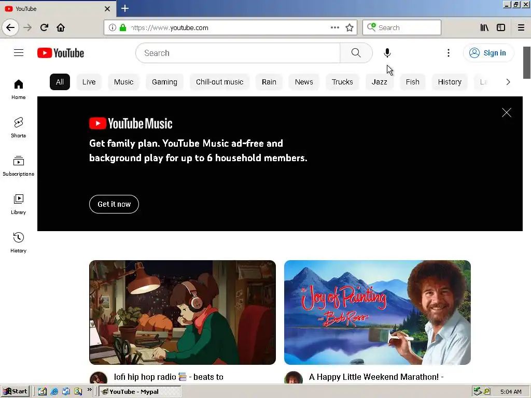Open page actions three-dot menu in address bar
This screenshot has height=398, width=531.
(334, 28)
